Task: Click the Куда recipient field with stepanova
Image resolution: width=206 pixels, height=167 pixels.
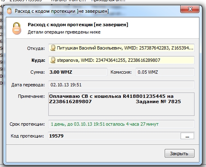Action: (121, 60)
